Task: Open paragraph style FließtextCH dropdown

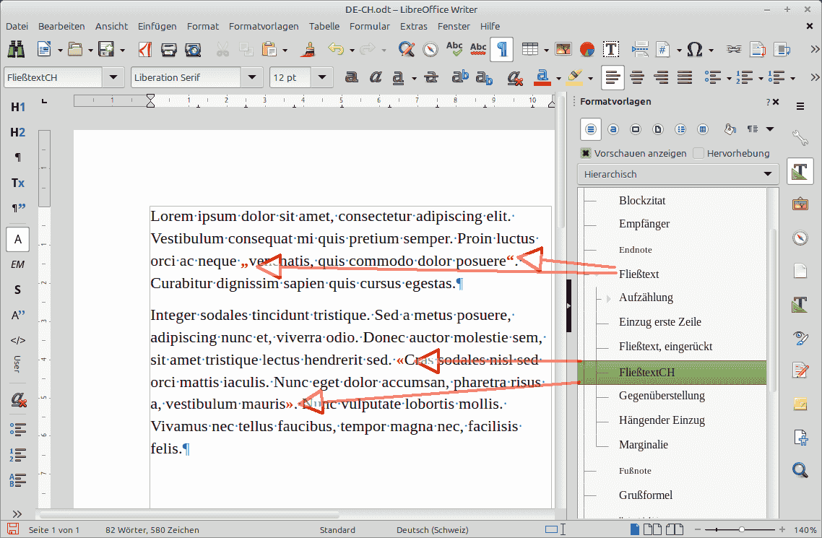Action: click(113, 77)
